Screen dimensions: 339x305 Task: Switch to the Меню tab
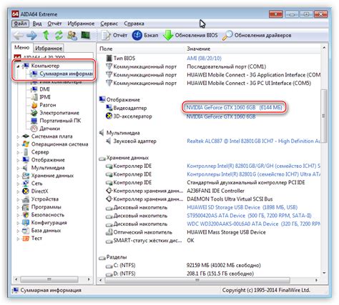coord(21,48)
